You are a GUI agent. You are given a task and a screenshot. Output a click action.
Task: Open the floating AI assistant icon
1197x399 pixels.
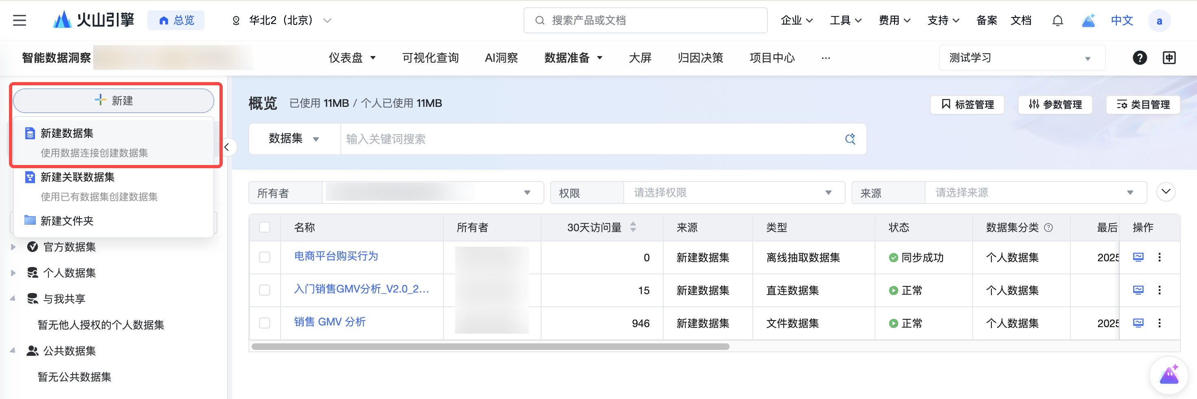coord(1168,374)
